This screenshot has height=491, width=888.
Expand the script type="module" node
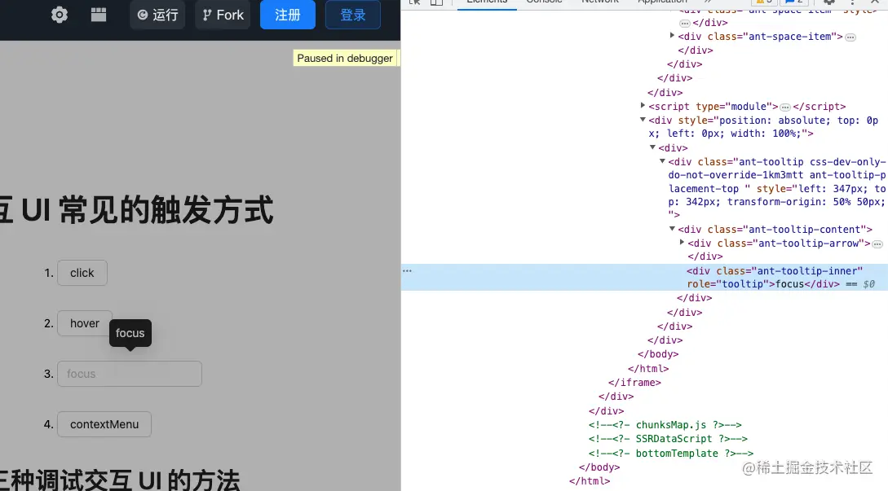click(643, 105)
